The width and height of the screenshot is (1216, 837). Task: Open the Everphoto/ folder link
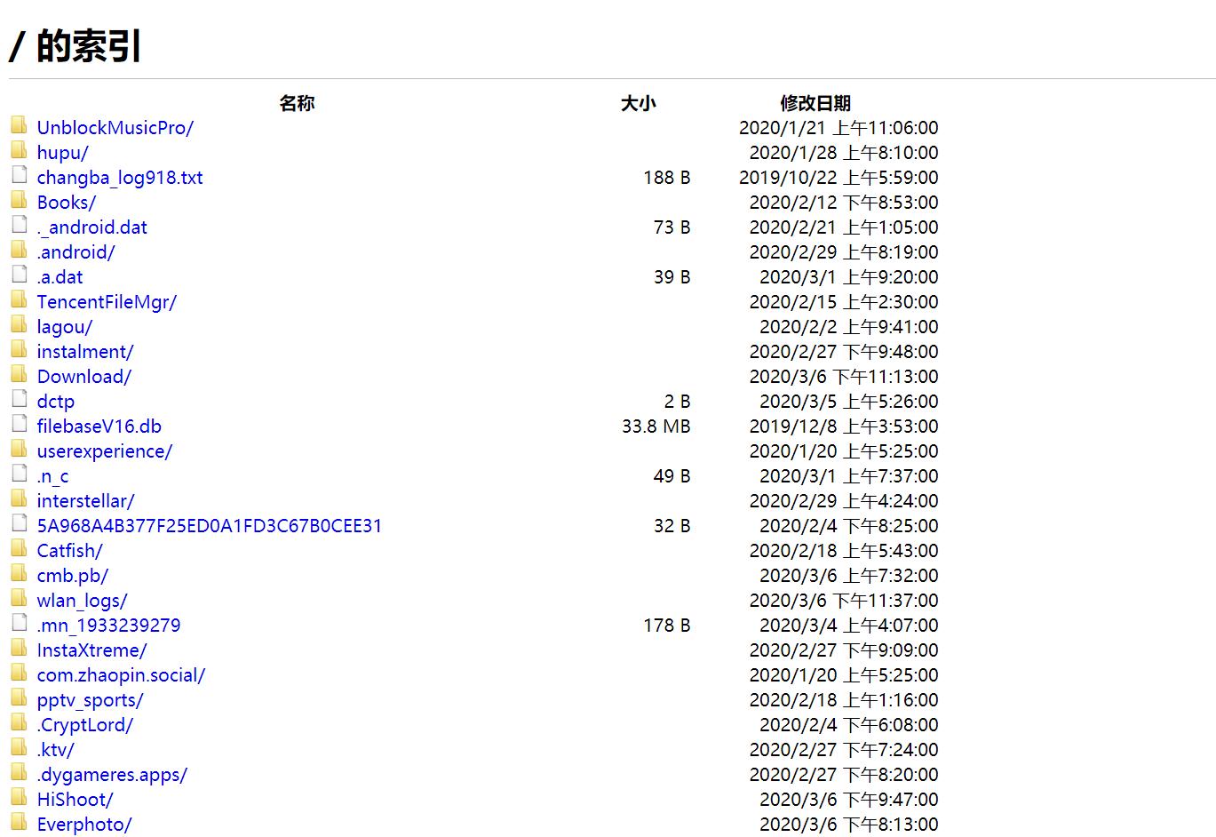(84, 825)
